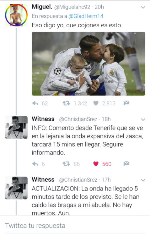Share Witness 18h tweet by message
150x235 pixels.
(x=126, y=164)
